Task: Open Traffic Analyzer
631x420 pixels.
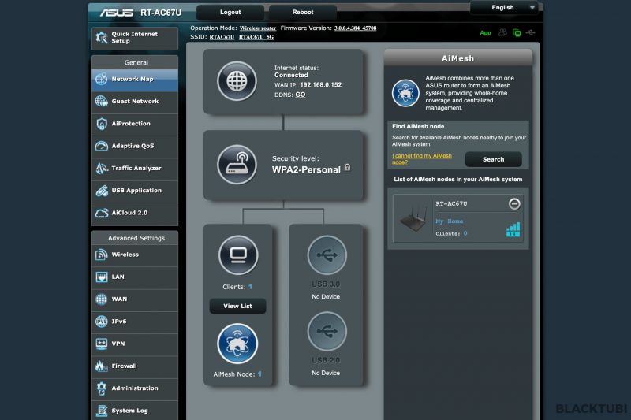Action: pos(134,169)
